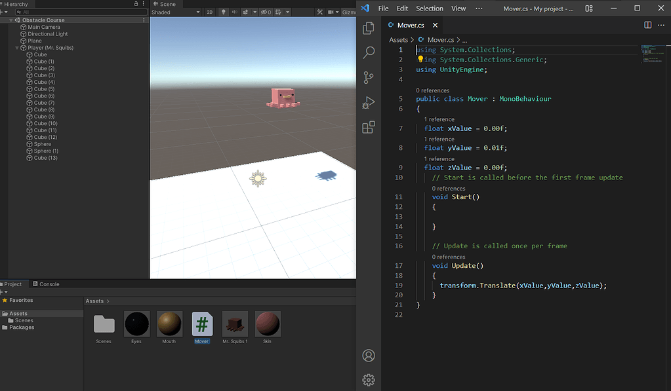
Task: Toggle 2D view mode in Scene
Action: click(210, 12)
